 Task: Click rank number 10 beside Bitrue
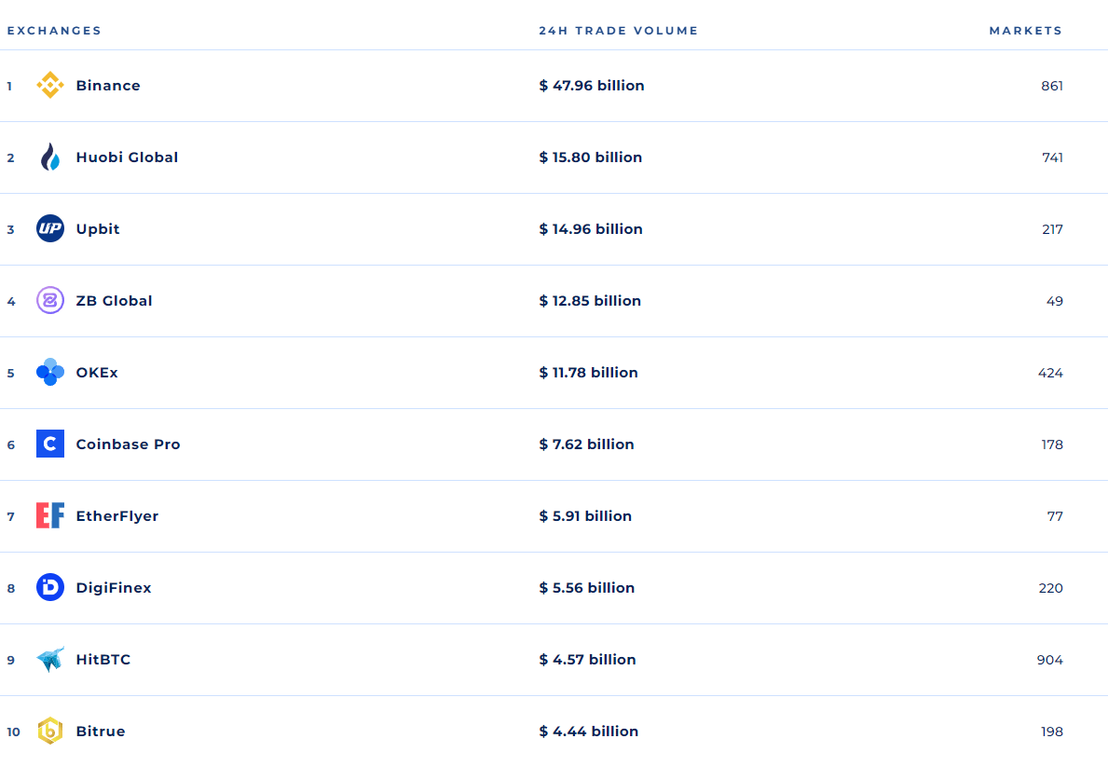[13, 732]
